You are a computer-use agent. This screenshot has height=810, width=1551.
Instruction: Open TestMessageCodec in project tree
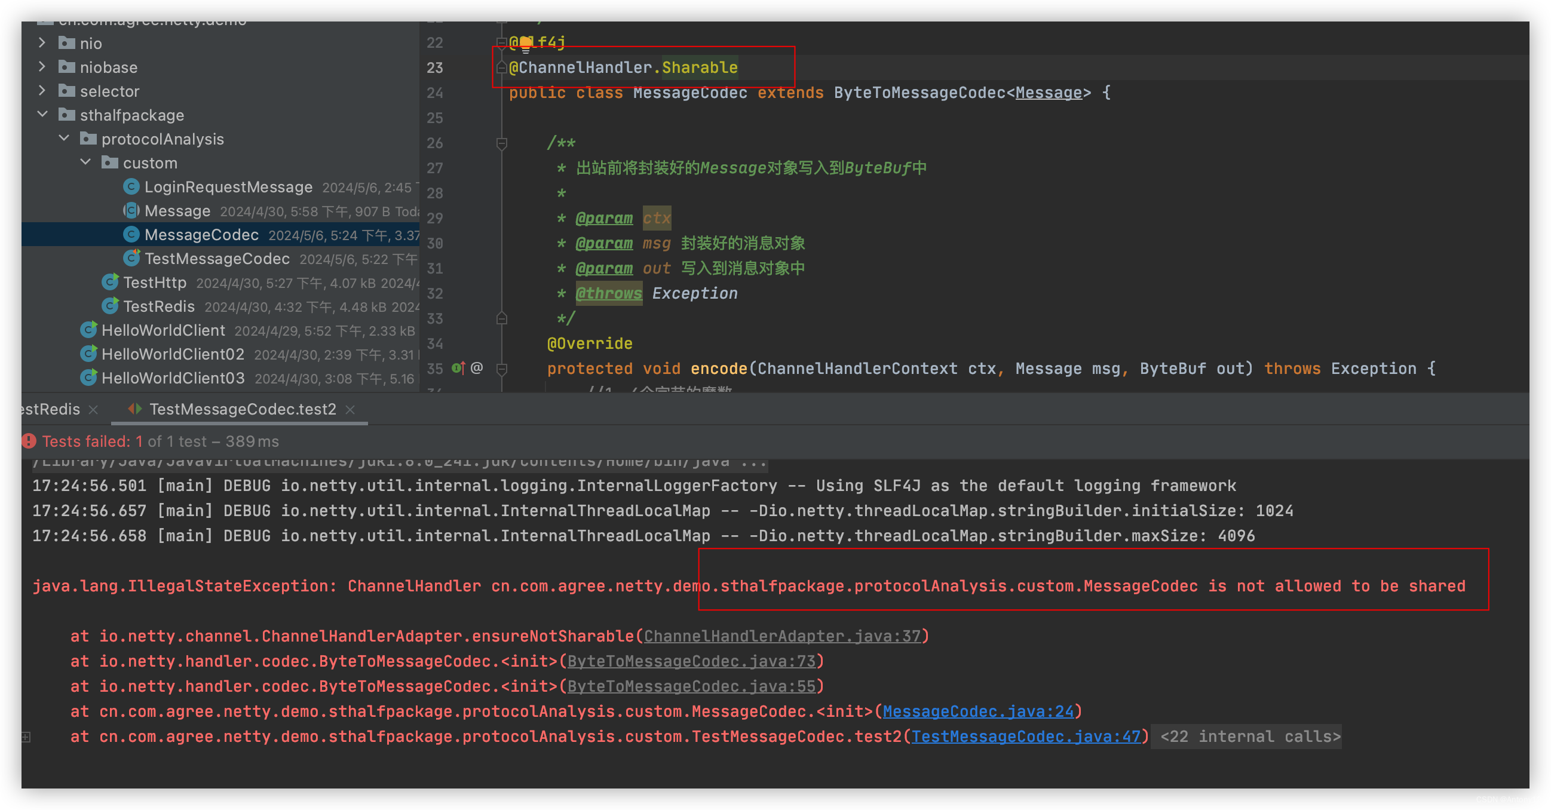pos(217,259)
